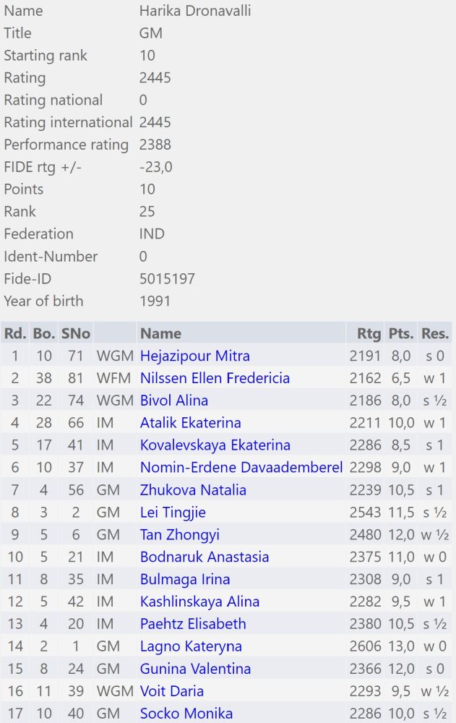Open Zhukova Natalia player link

193,490
